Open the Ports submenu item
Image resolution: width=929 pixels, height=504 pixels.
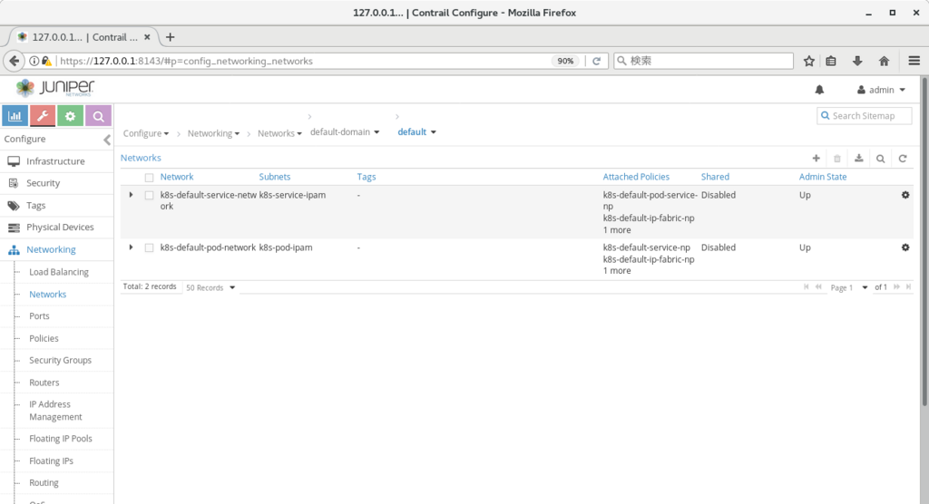click(39, 316)
